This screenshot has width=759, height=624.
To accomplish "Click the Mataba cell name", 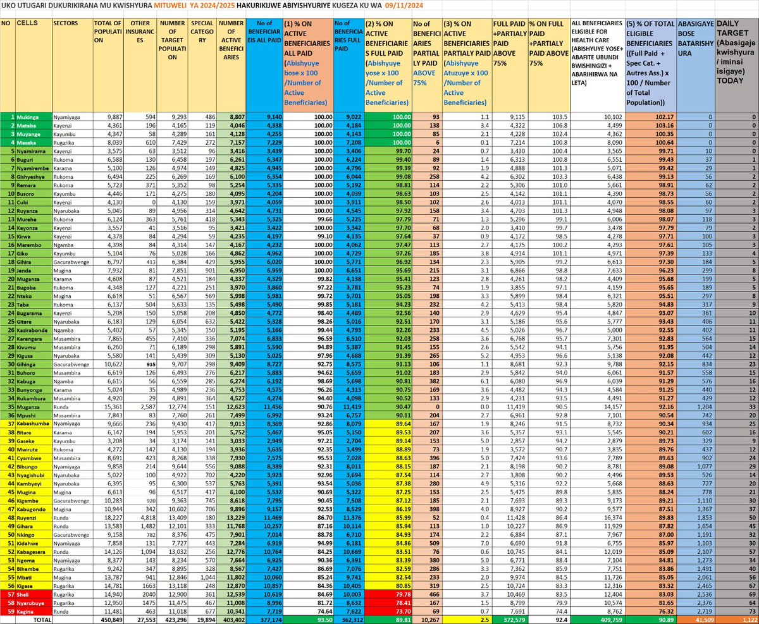I will (27, 126).
